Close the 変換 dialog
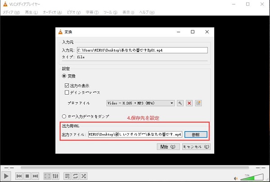 [207, 32]
